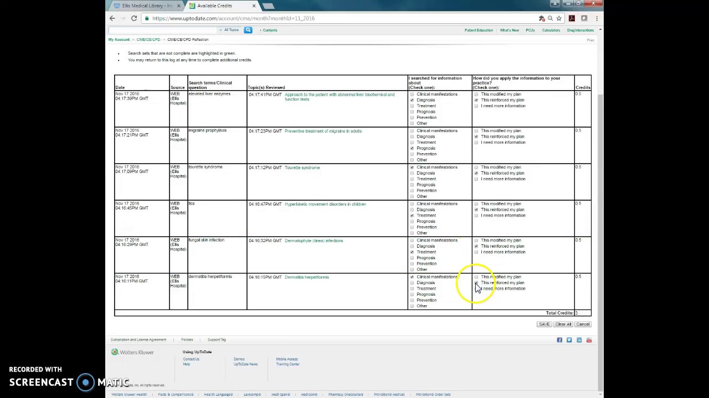Click the Cancel button
Image resolution: width=709 pixels, height=398 pixels.
click(583, 324)
